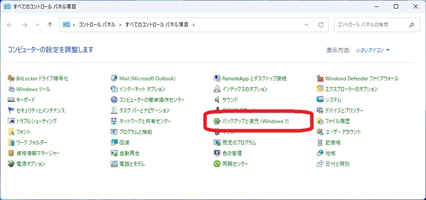Image resolution: width=426 pixels, height=200 pixels.
Task: Click the プログラムと機能 icon
Action: 114,132
